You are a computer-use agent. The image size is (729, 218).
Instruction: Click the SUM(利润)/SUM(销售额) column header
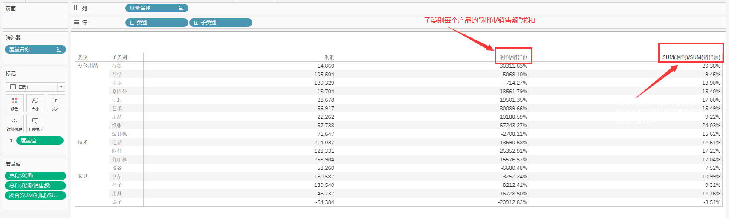pyautogui.click(x=691, y=57)
